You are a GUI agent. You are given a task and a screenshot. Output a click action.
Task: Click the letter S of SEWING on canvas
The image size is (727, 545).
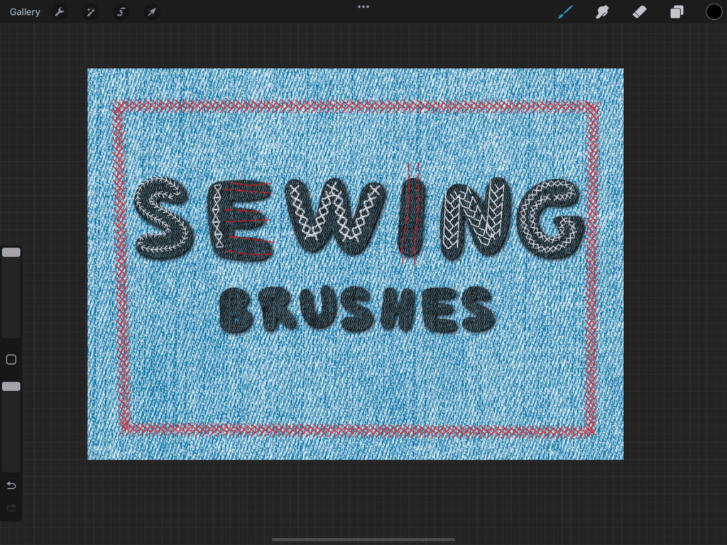(x=163, y=218)
